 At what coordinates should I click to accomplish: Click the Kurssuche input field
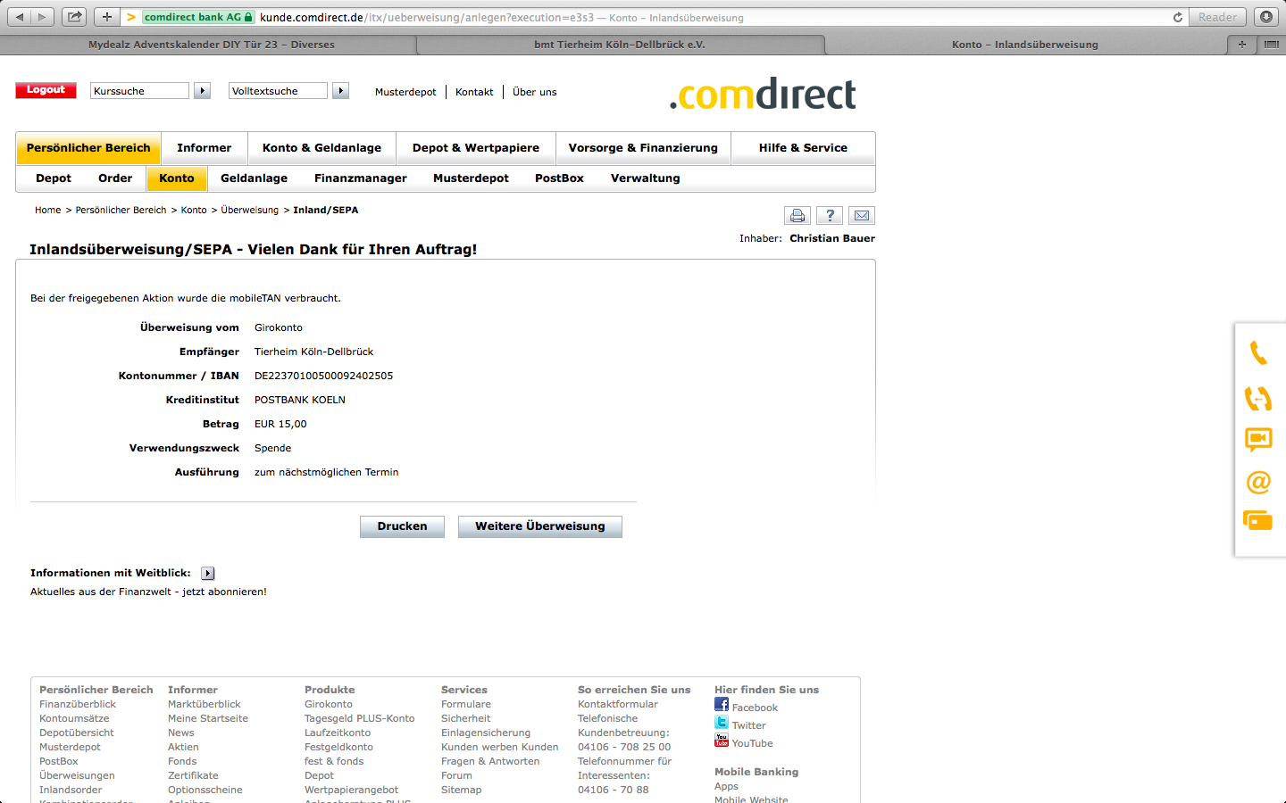click(139, 91)
